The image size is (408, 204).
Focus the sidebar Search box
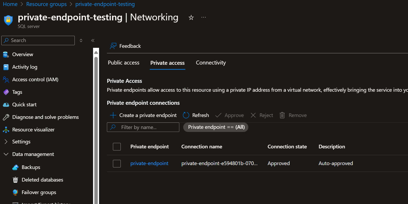point(38,40)
